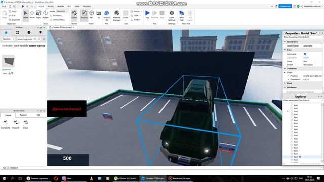Toggle the Collisions checkbox

(x=51, y=16)
